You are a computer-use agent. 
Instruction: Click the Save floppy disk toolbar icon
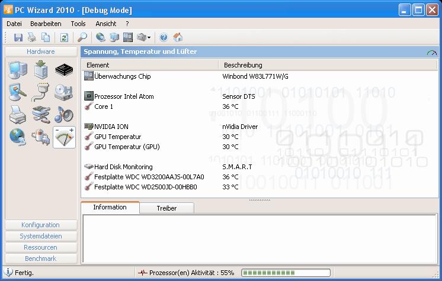tap(18, 37)
